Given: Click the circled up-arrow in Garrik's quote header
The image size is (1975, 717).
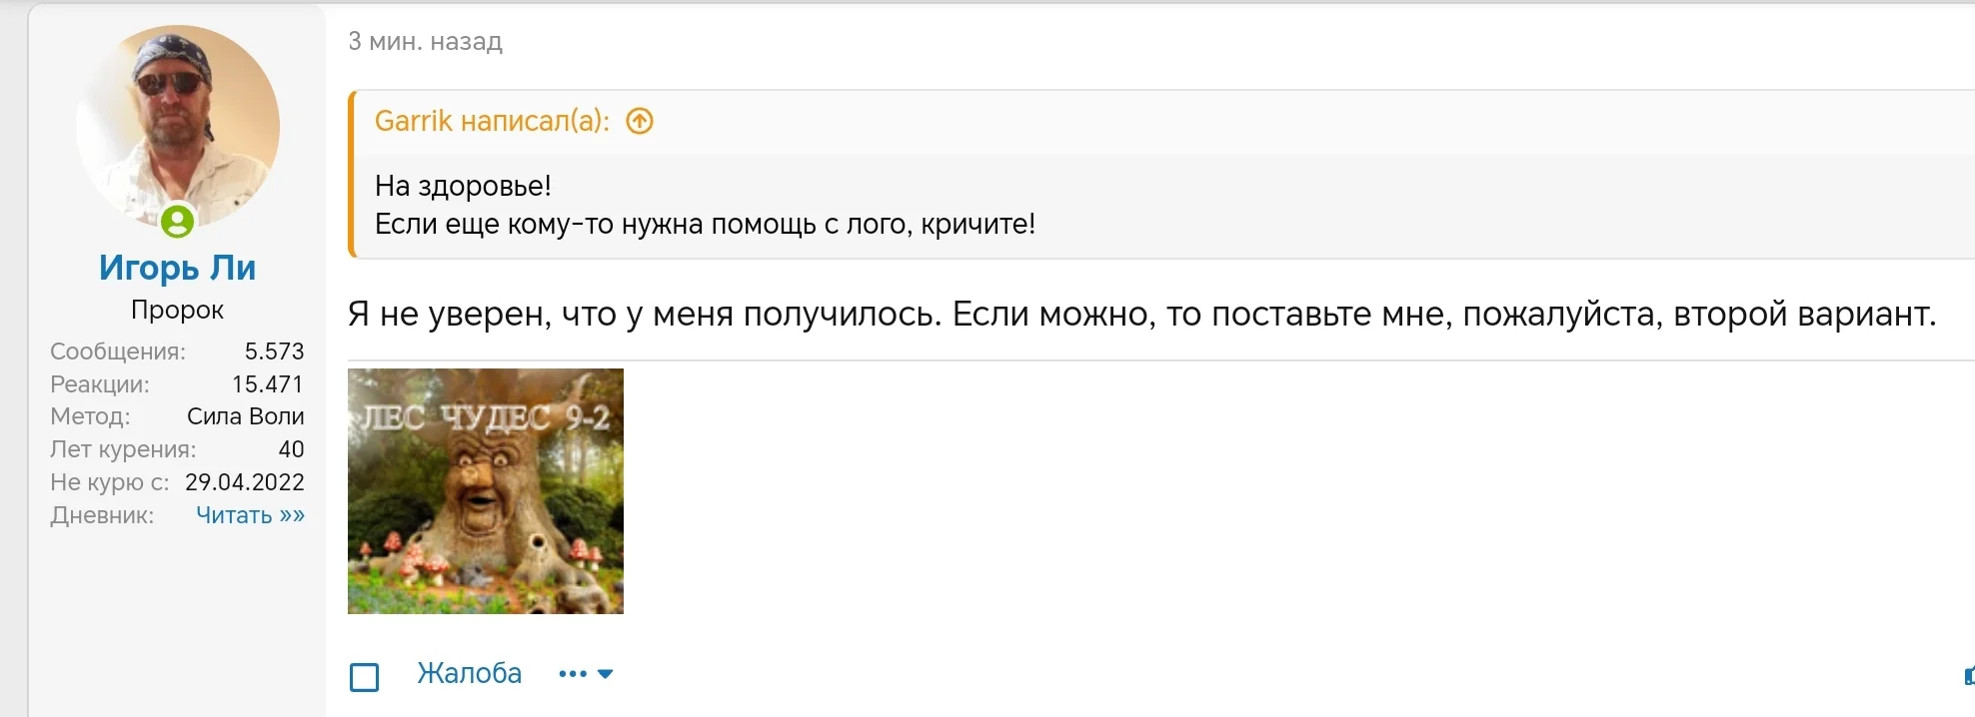Looking at the screenshot, I should click(x=639, y=121).
